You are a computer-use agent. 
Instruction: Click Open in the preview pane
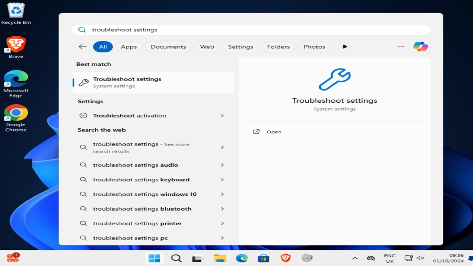(274, 132)
